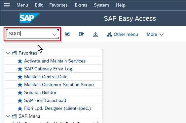Image resolution: width=186 pixels, height=123 pixels.
Task: Click the star icon beside Solution Builder
Action: tap(20, 93)
